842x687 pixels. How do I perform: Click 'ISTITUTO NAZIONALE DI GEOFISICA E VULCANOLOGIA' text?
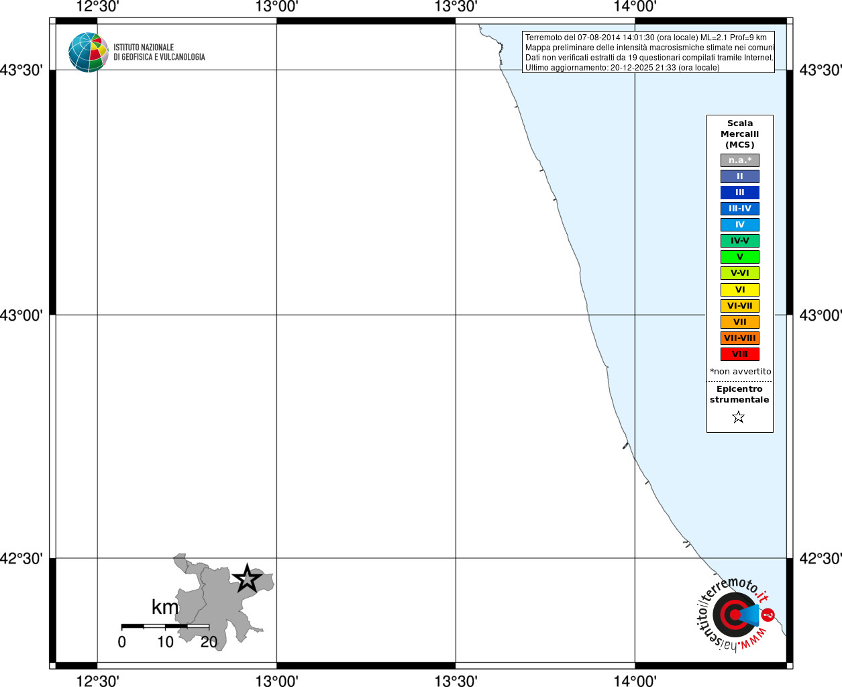pos(159,52)
